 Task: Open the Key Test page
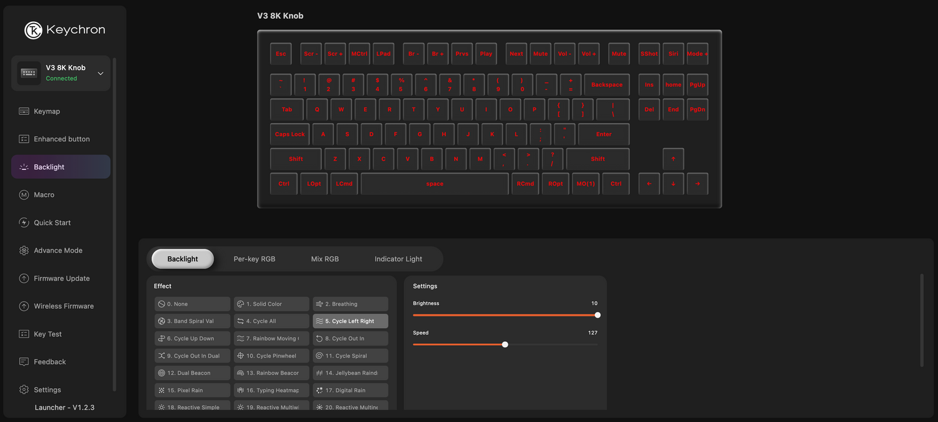click(48, 334)
